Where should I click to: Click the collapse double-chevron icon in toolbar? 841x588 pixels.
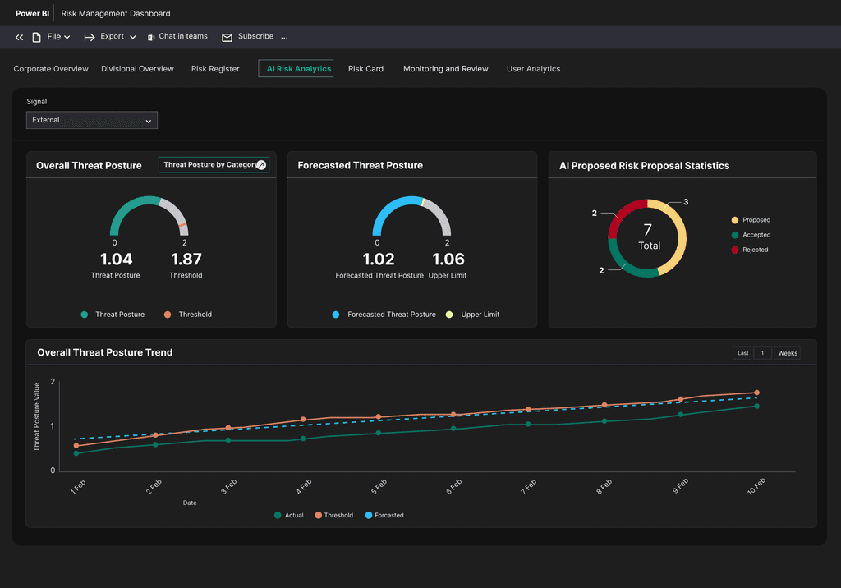pyautogui.click(x=19, y=37)
